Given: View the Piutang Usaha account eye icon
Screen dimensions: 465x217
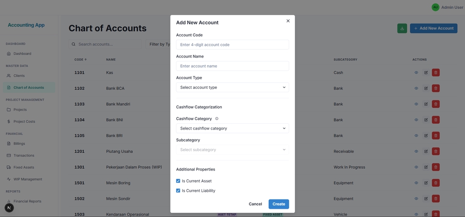Looking at the screenshot, I should pos(417,151).
